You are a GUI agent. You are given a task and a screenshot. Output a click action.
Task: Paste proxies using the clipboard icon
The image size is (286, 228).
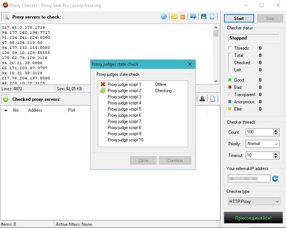(x=183, y=17)
